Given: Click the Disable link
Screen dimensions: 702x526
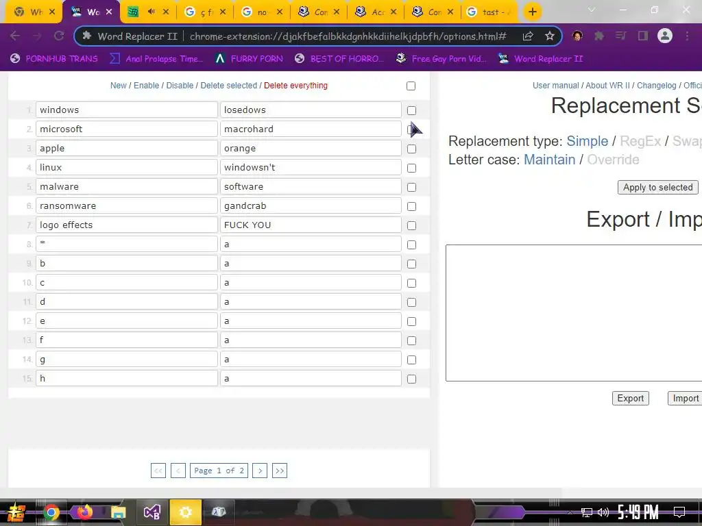Looking at the screenshot, I should (180, 86).
